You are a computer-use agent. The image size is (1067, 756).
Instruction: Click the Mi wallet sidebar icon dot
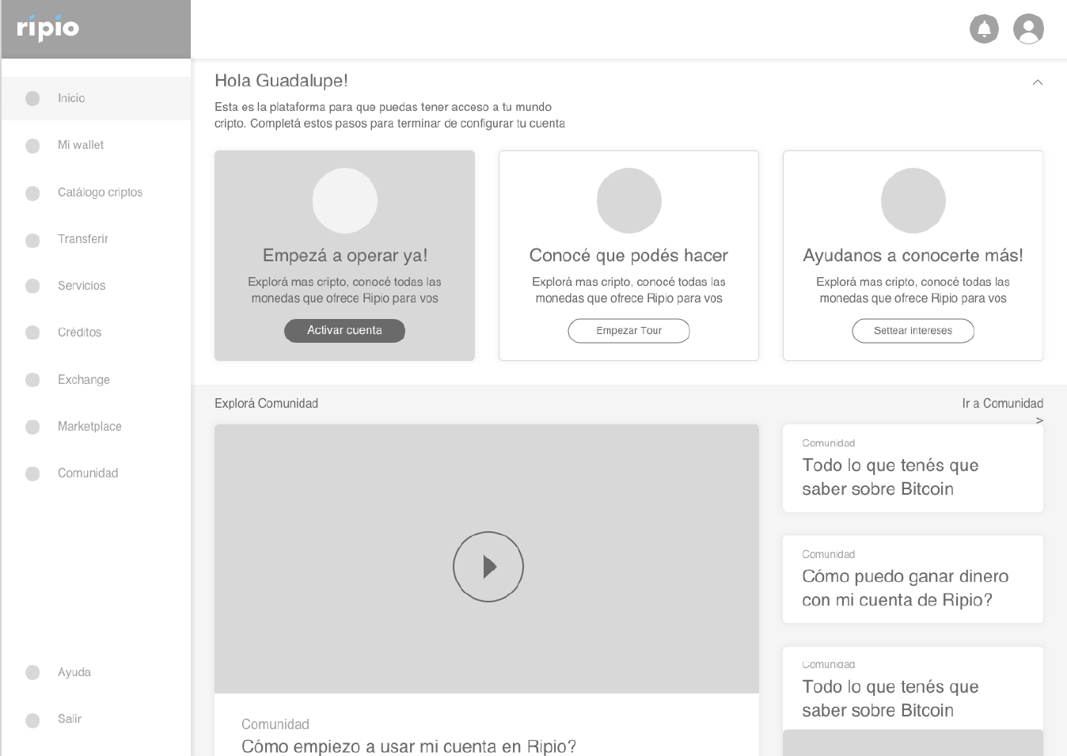pyautogui.click(x=32, y=146)
